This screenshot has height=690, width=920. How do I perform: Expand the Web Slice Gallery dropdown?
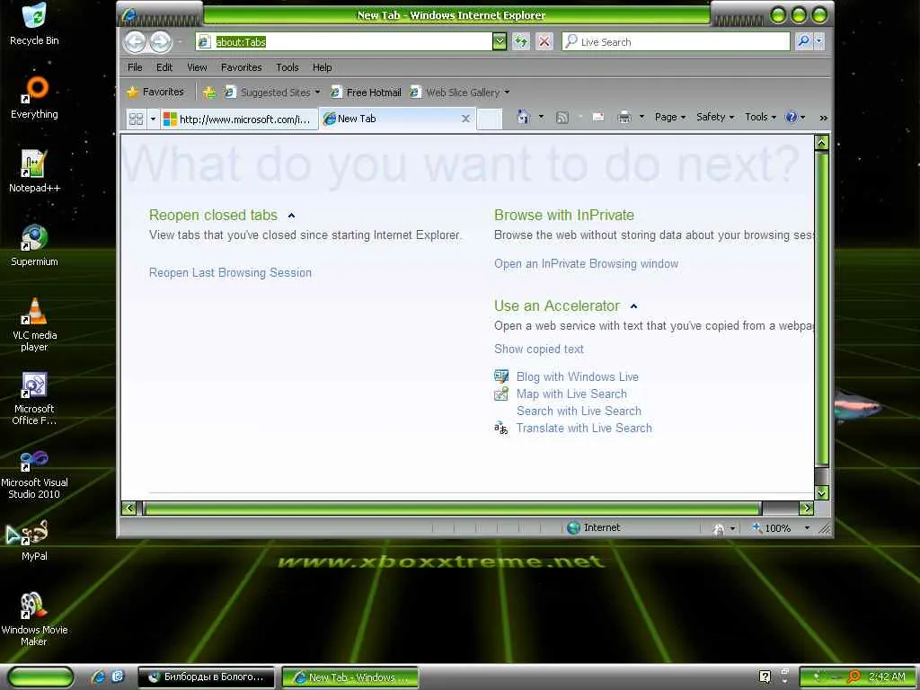click(x=507, y=93)
